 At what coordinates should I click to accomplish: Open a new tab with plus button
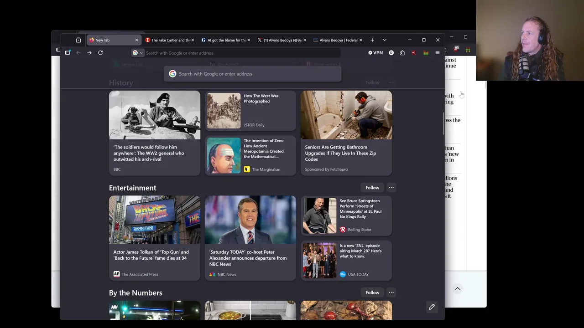coord(372,40)
